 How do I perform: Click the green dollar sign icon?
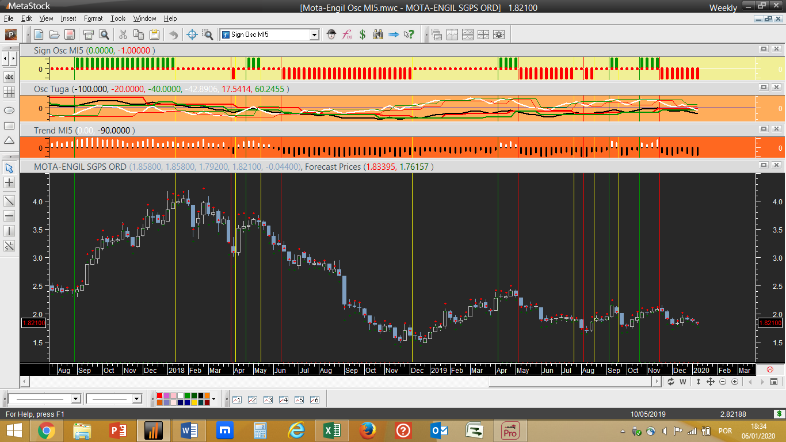pos(363,35)
